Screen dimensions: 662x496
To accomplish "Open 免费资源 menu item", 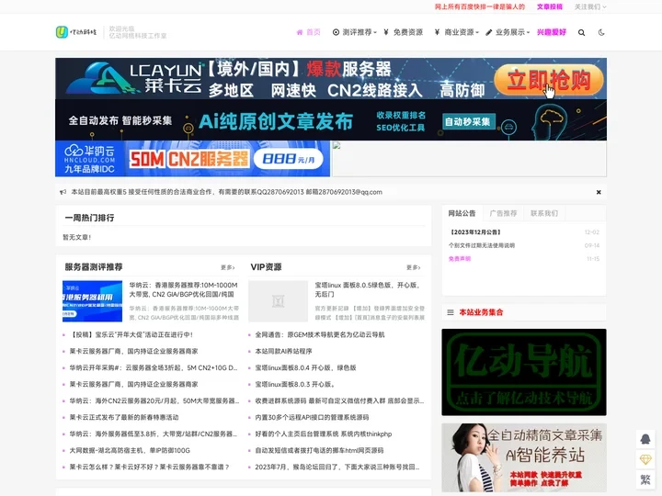I will [404, 32].
